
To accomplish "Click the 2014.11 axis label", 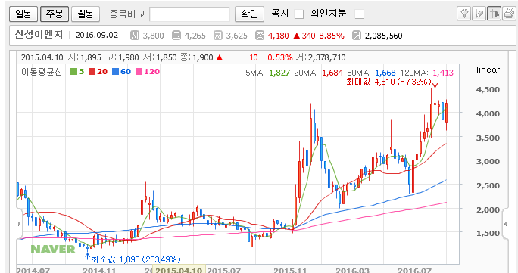I will pos(98,271).
